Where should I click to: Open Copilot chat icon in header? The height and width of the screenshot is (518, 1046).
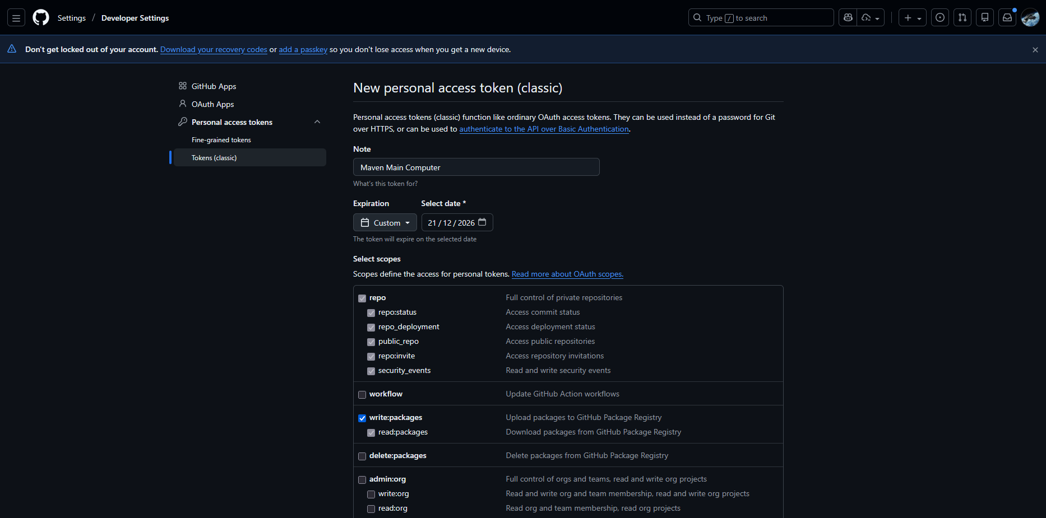tap(848, 18)
